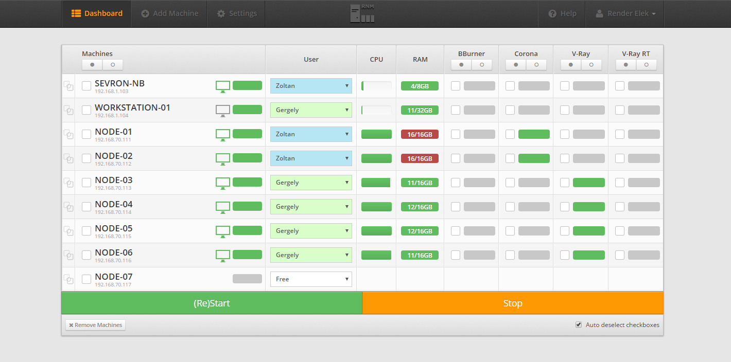The image size is (731, 362).
Task: Check V-Ray checkbox for NODE-04
Action: 565,207
